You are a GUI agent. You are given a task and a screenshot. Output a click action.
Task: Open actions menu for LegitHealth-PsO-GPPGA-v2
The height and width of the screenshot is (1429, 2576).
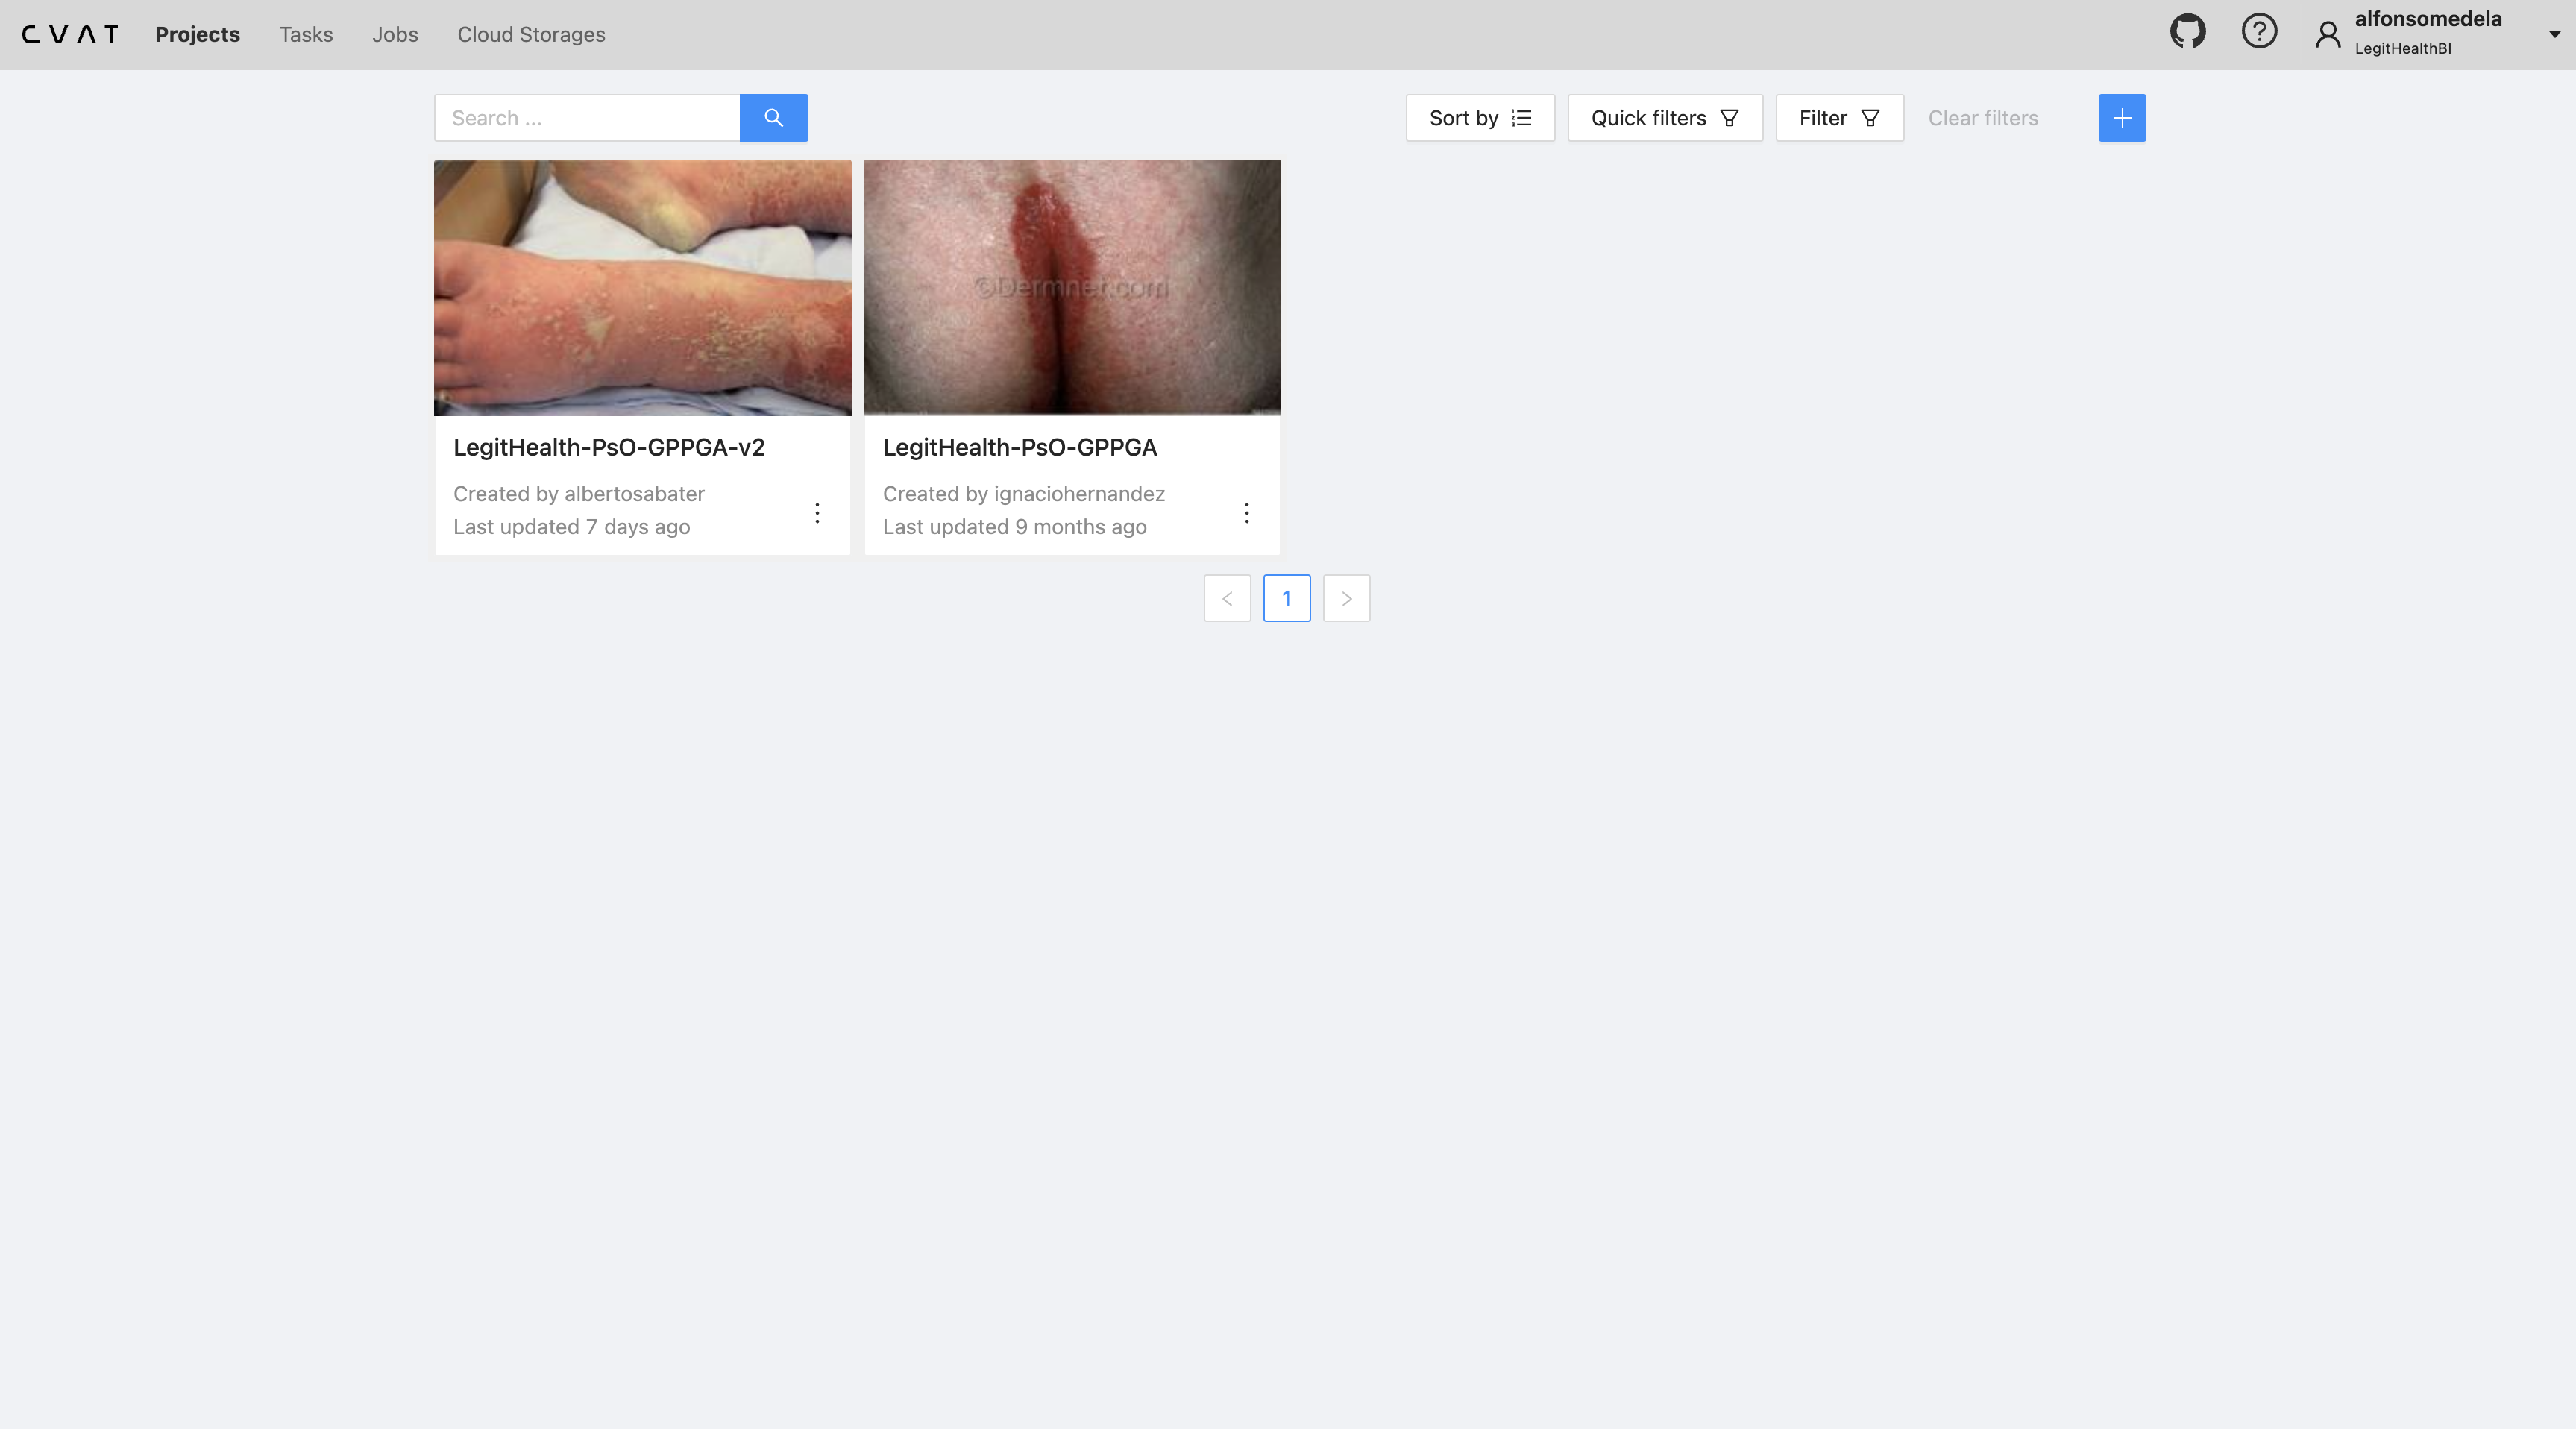click(x=817, y=513)
